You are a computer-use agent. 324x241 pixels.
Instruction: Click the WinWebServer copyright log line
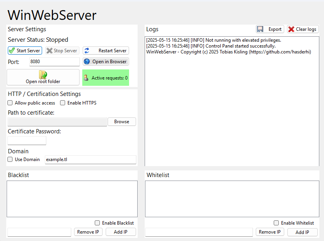coord(228,52)
